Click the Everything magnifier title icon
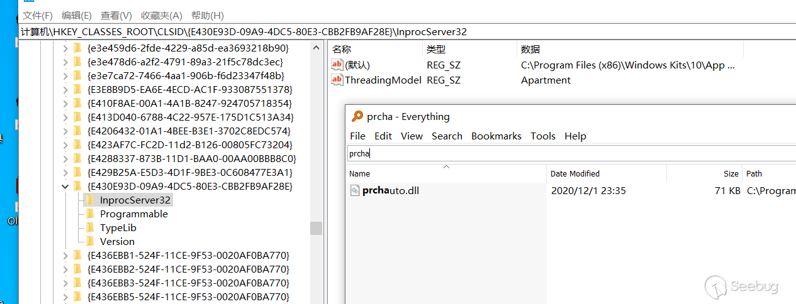This screenshot has height=304, width=796. (x=357, y=116)
